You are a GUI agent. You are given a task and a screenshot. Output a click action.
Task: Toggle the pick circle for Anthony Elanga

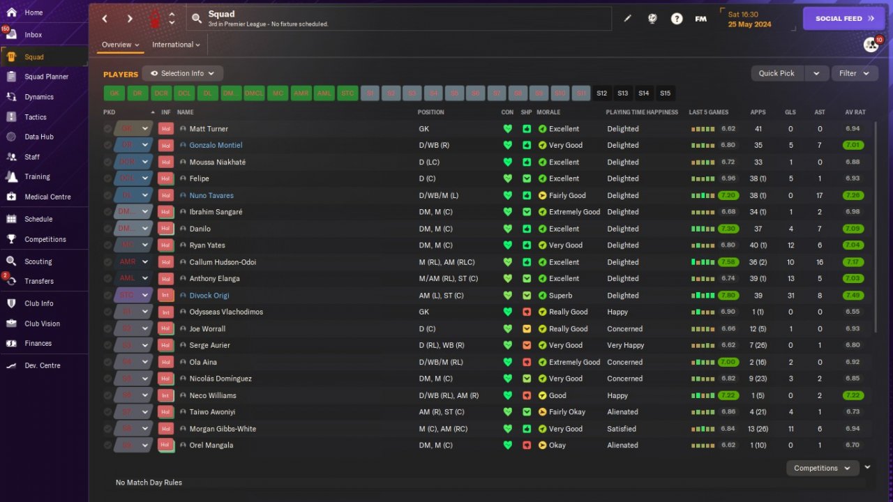point(107,279)
